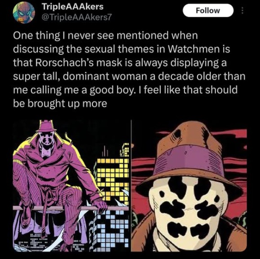Open the crouching Rorschach image on left
This screenshot has height=259, width=260.
(71, 185)
